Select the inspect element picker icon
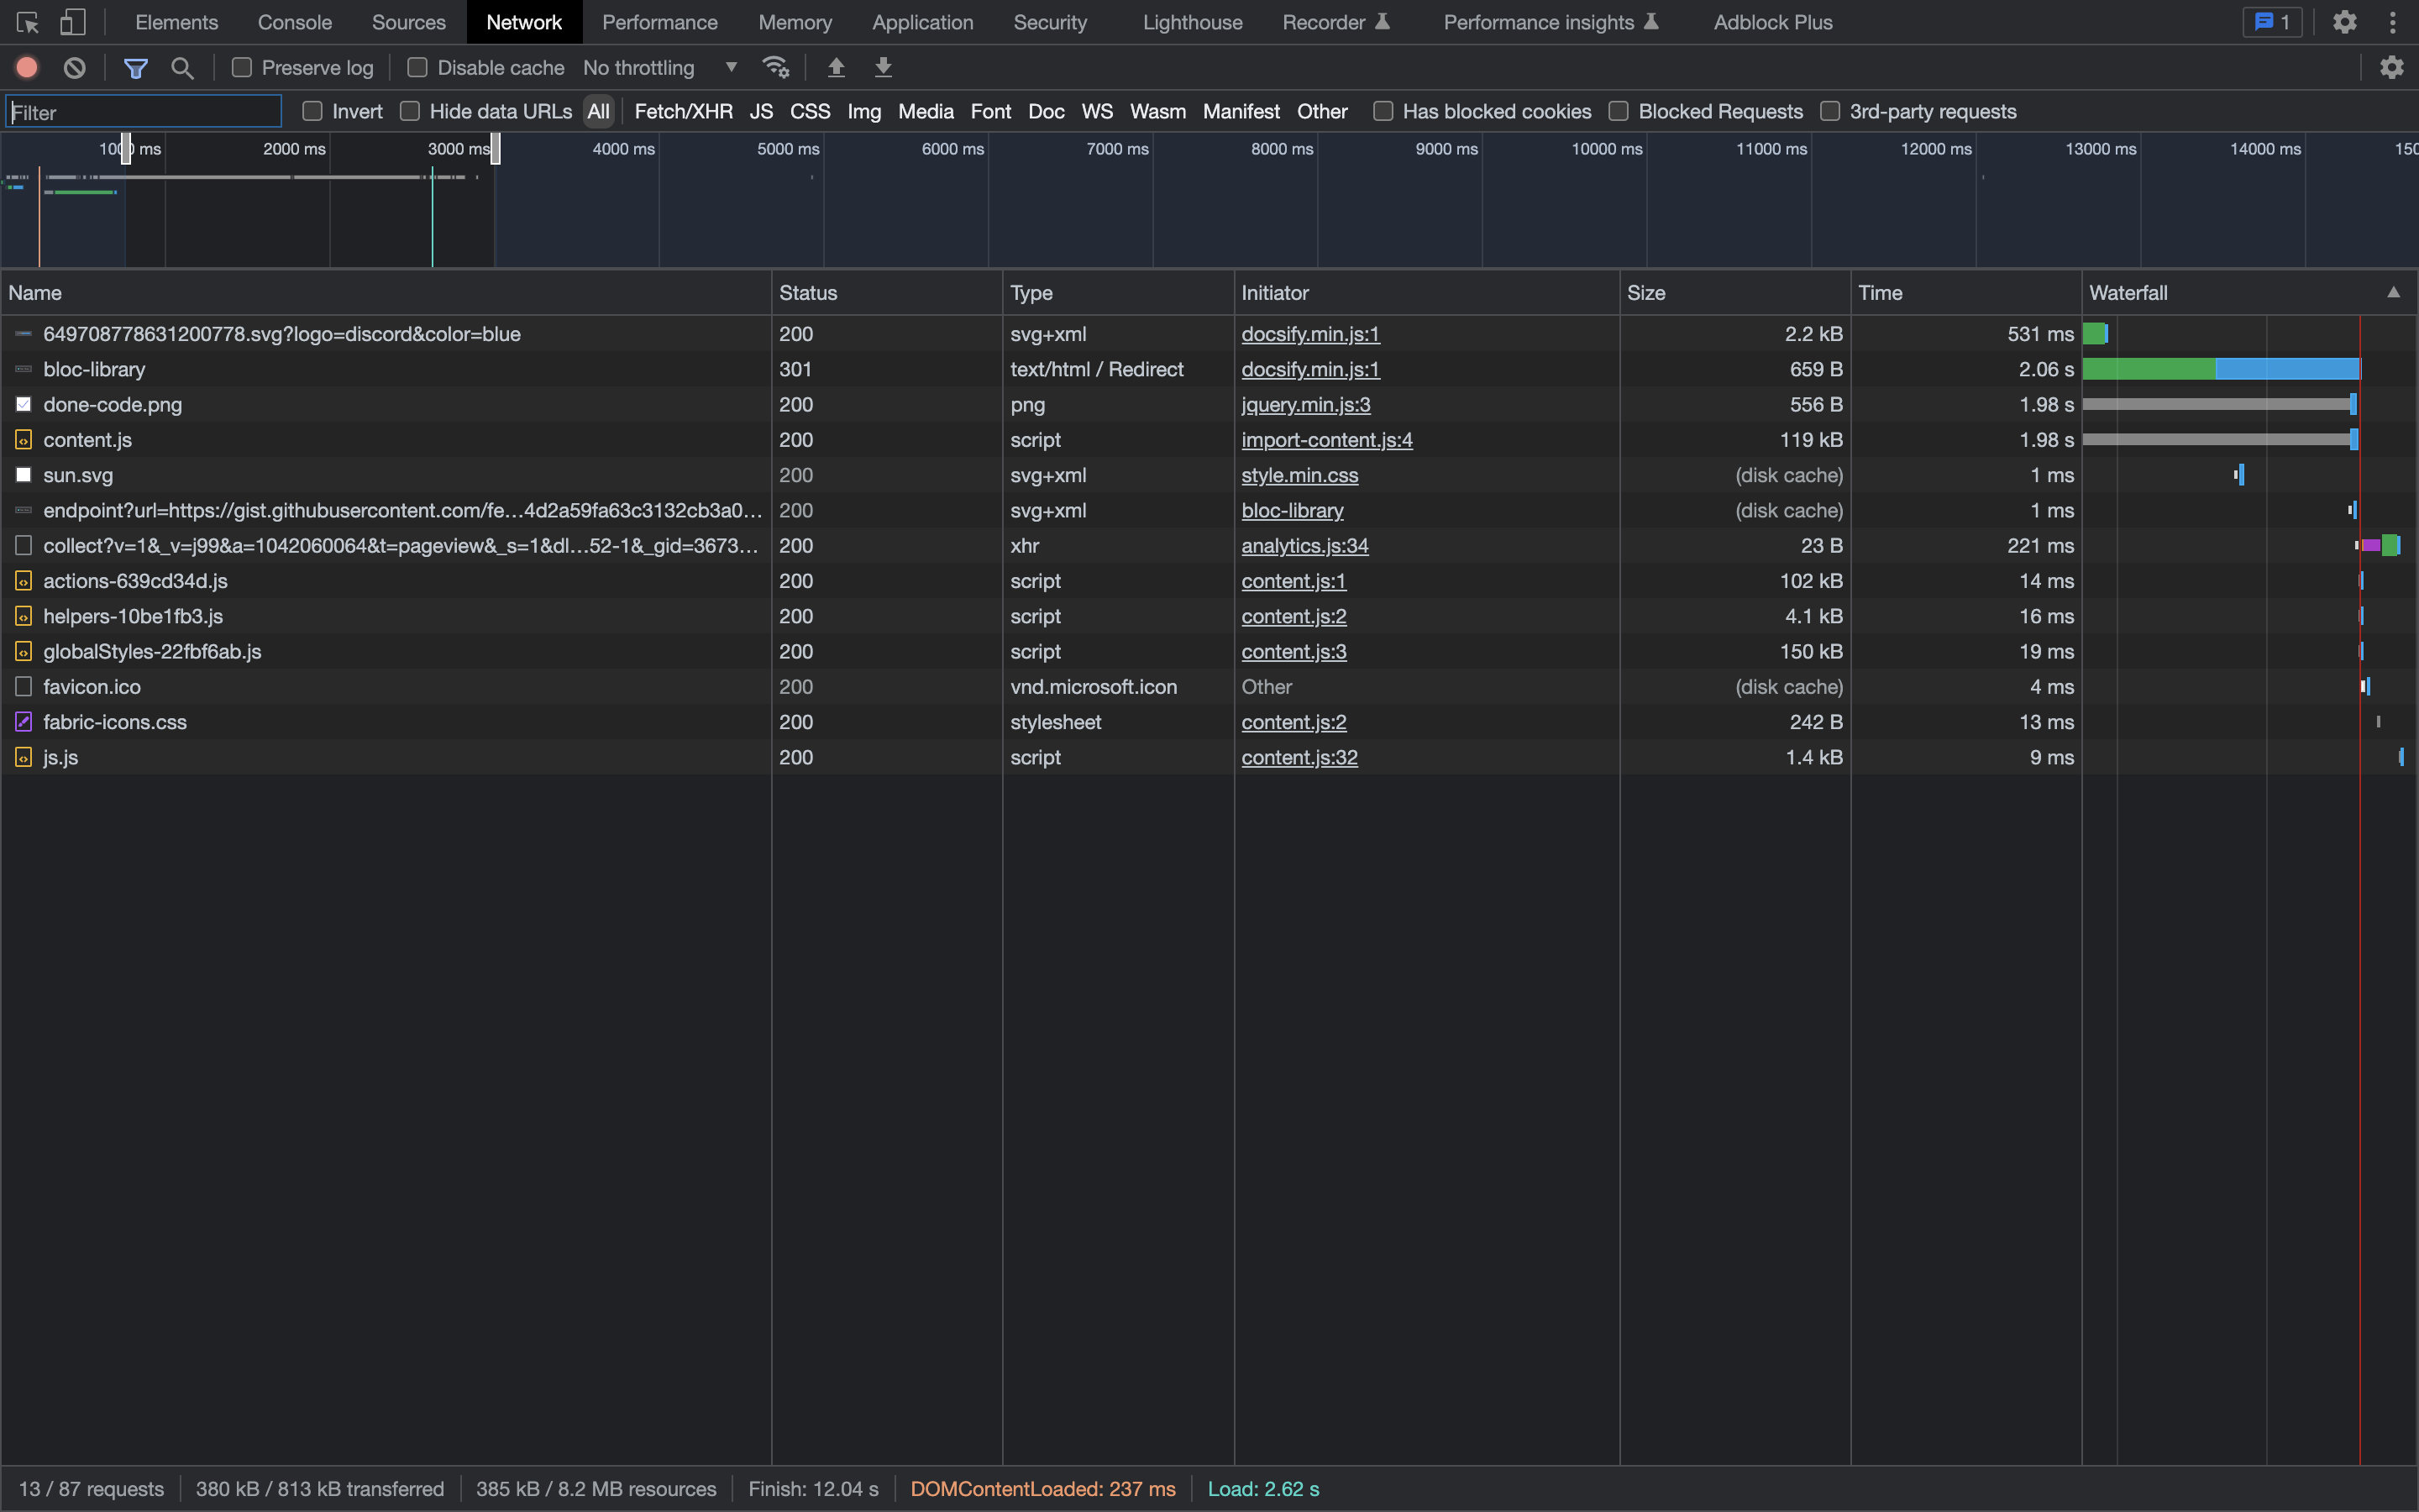Viewport: 2419px width, 1512px height. pos(27,22)
